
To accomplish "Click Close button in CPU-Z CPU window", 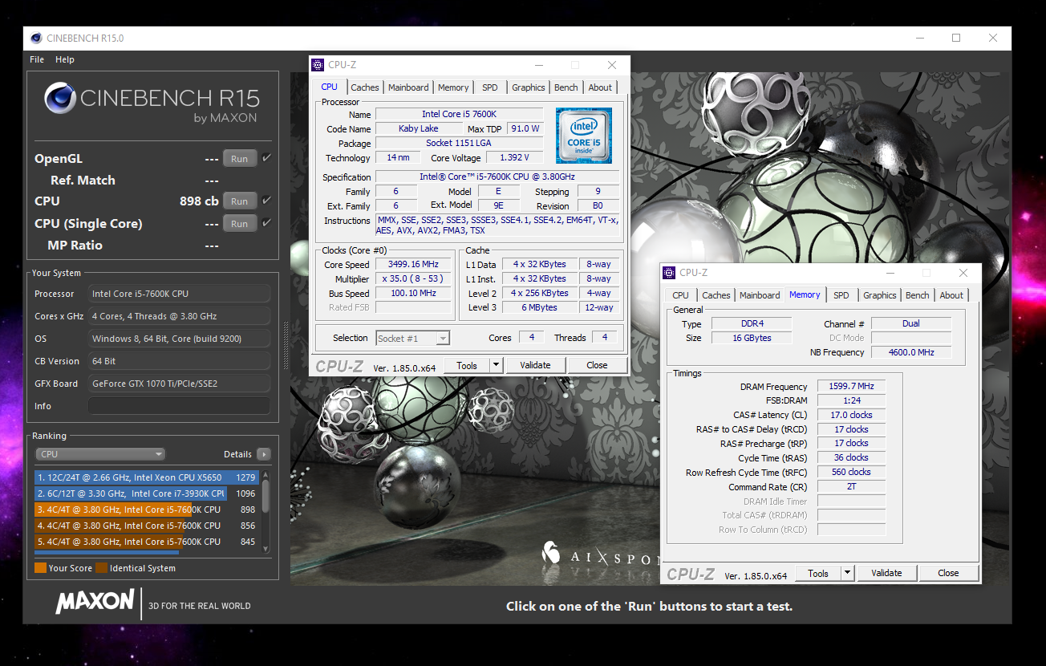I will (x=597, y=365).
